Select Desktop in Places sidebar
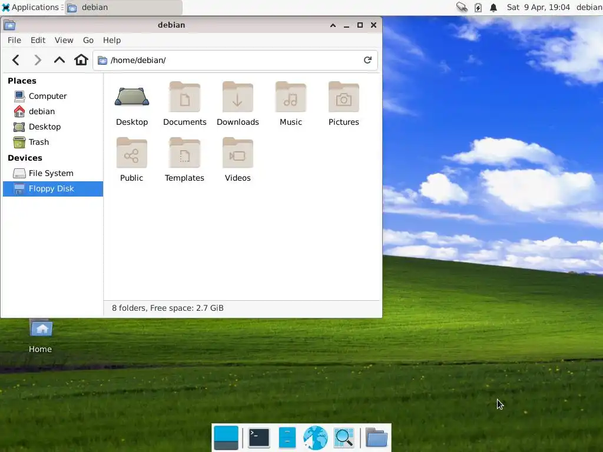This screenshot has width=603, height=452. tap(52, 127)
